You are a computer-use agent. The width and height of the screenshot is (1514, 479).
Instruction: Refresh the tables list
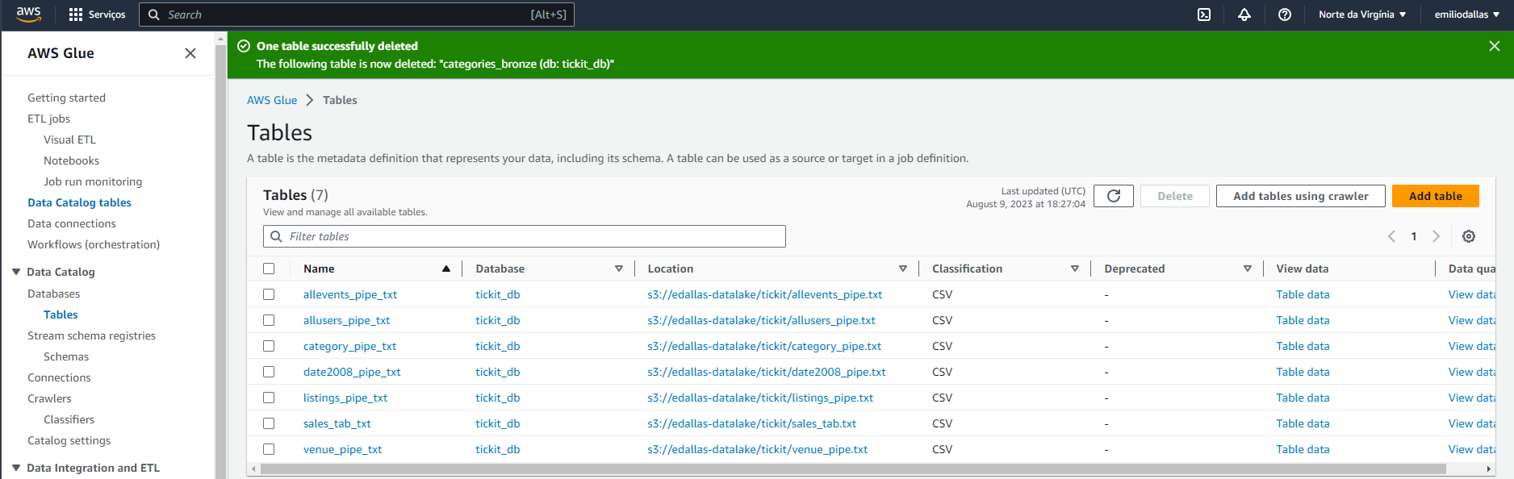click(x=1113, y=196)
